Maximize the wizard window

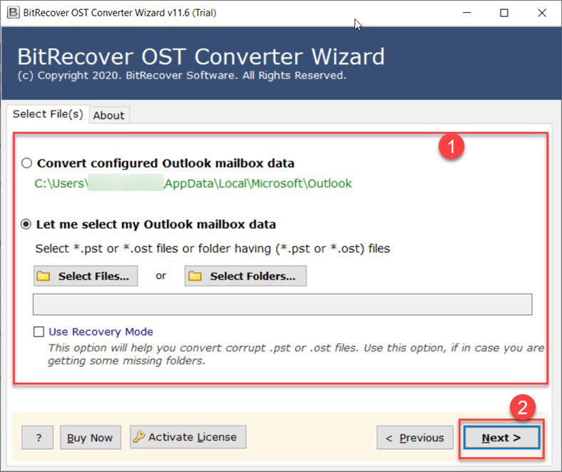pos(504,13)
